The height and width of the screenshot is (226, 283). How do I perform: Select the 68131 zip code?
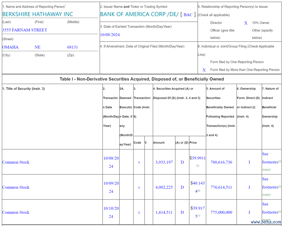pos(72,47)
